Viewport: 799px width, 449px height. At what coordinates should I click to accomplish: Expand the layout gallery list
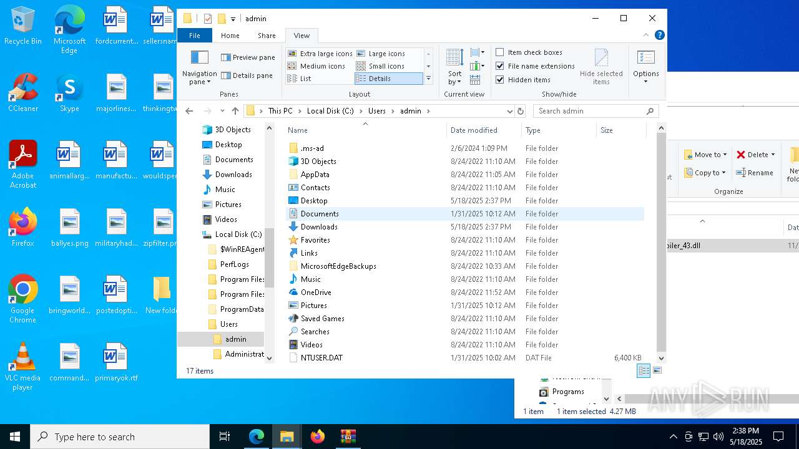(428, 79)
